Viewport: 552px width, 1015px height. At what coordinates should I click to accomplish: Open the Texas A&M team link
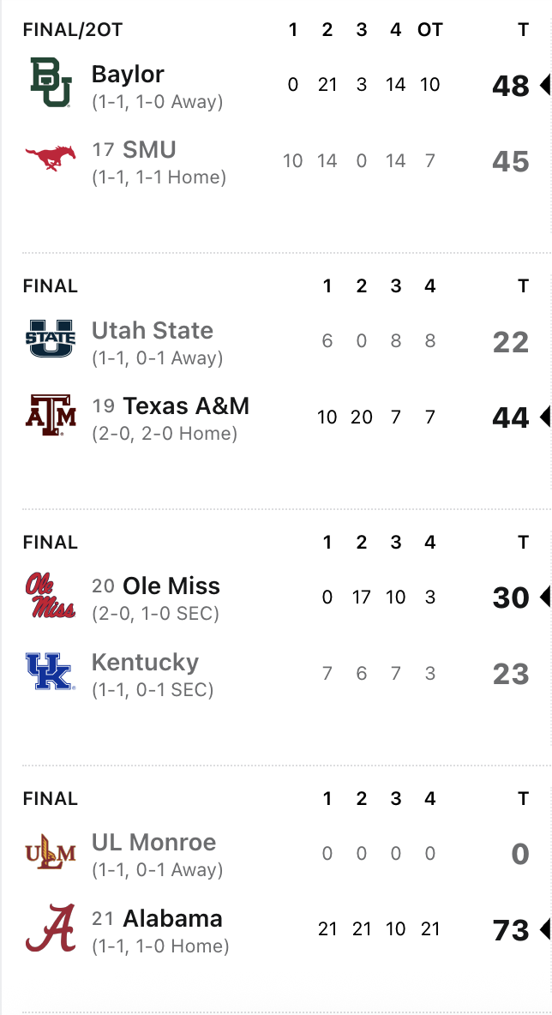pos(186,405)
